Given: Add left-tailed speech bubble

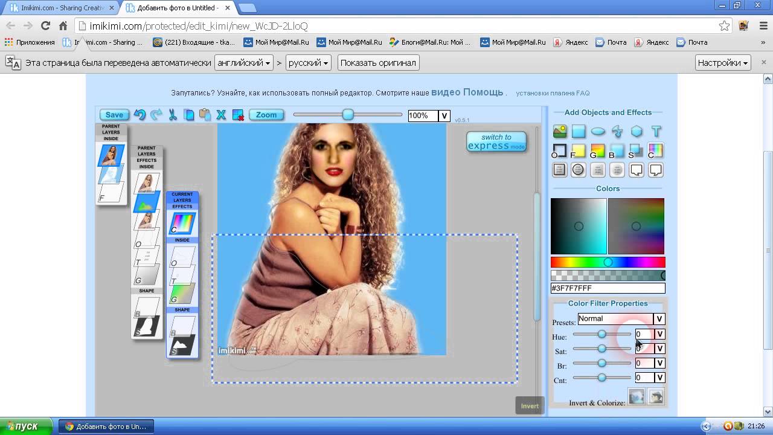Looking at the screenshot, I should pyautogui.click(x=637, y=170).
